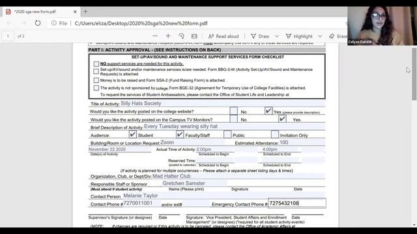Select the Erase tool

[x=338, y=36]
